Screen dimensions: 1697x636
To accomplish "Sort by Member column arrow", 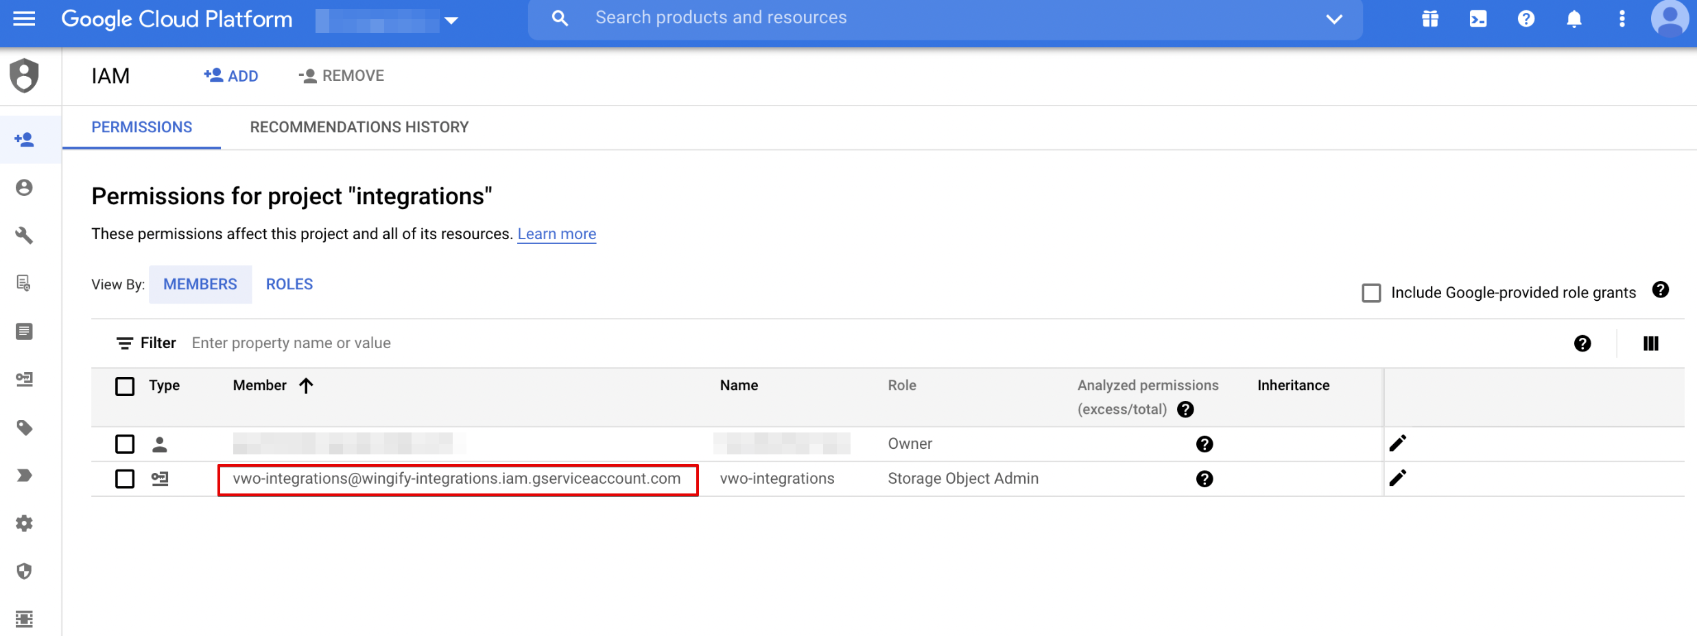I will 306,386.
